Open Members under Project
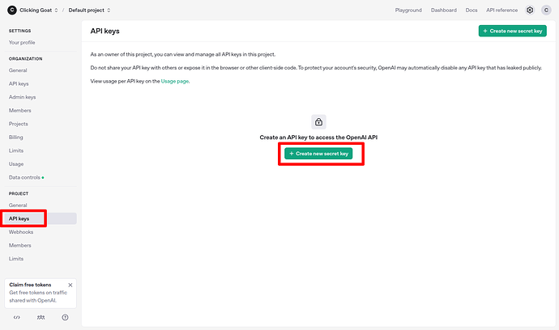 pos(20,245)
